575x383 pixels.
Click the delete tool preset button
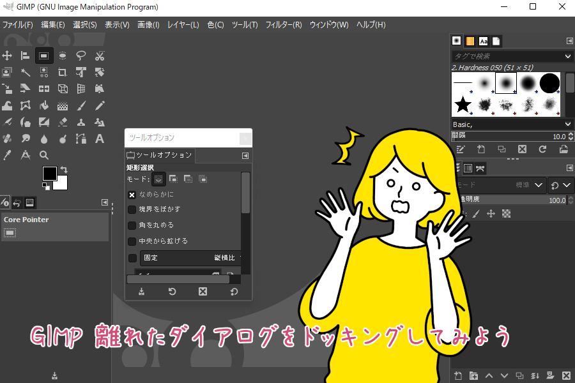tap(203, 291)
